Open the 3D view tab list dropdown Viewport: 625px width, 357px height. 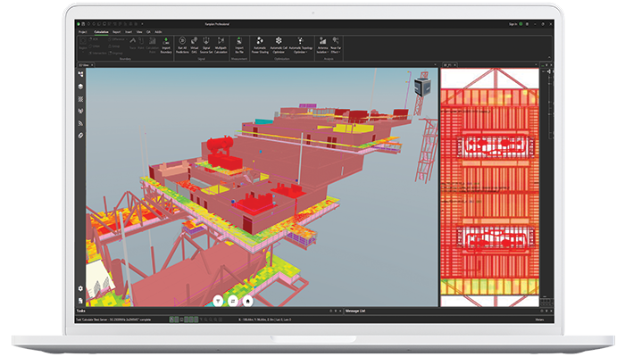point(435,64)
